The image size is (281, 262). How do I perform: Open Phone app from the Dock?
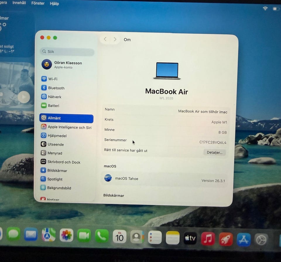tap(102, 236)
